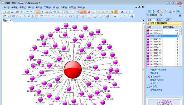Open the 文件(F) menu
Viewport: 184px width, 105px height.
[6, 7]
